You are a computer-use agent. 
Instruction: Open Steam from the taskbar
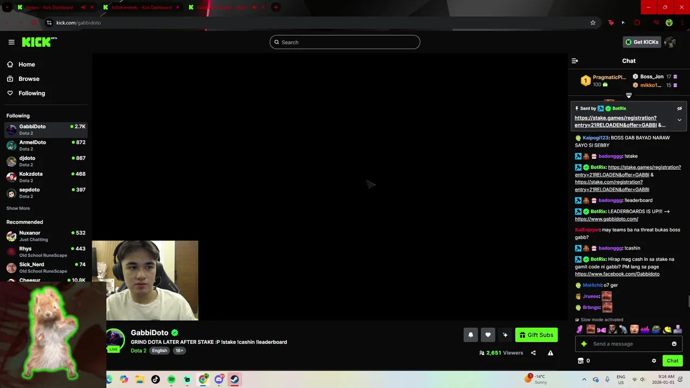pyautogui.click(x=234, y=379)
